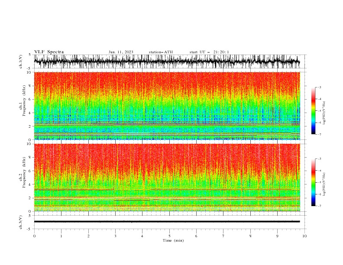
Task: Click the "-5" tick on upper color bar
Action: coord(320,111)
